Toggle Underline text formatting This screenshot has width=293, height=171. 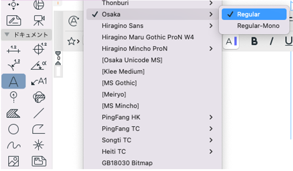(x=288, y=41)
